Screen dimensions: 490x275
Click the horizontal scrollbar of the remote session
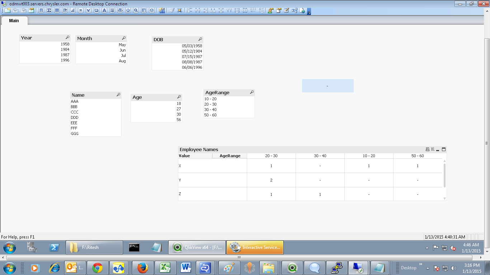coord(239,257)
